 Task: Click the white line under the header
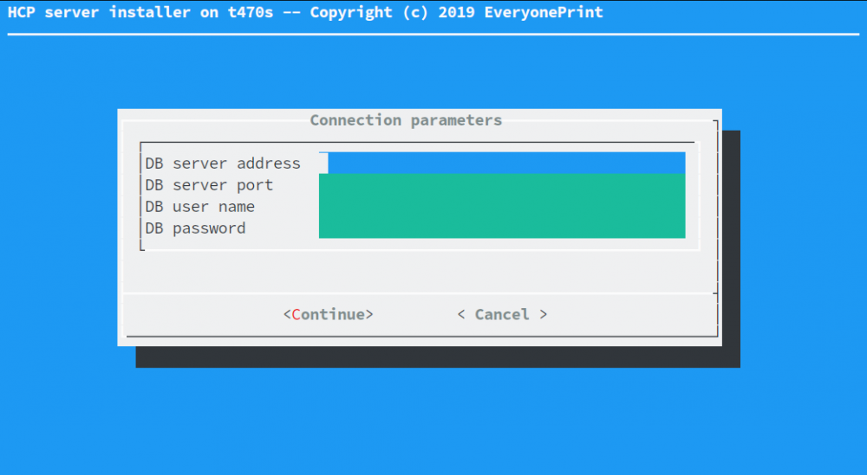[x=433, y=35]
